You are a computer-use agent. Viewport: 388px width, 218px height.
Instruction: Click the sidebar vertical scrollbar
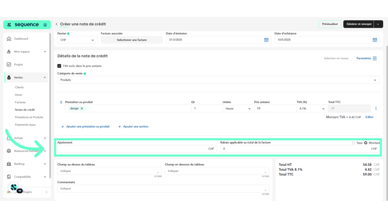pyautogui.click(x=50, y=106)
